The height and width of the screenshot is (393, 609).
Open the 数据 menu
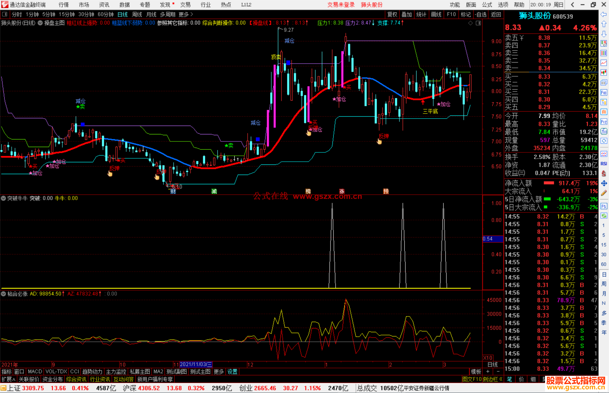(x=125, y=5)
